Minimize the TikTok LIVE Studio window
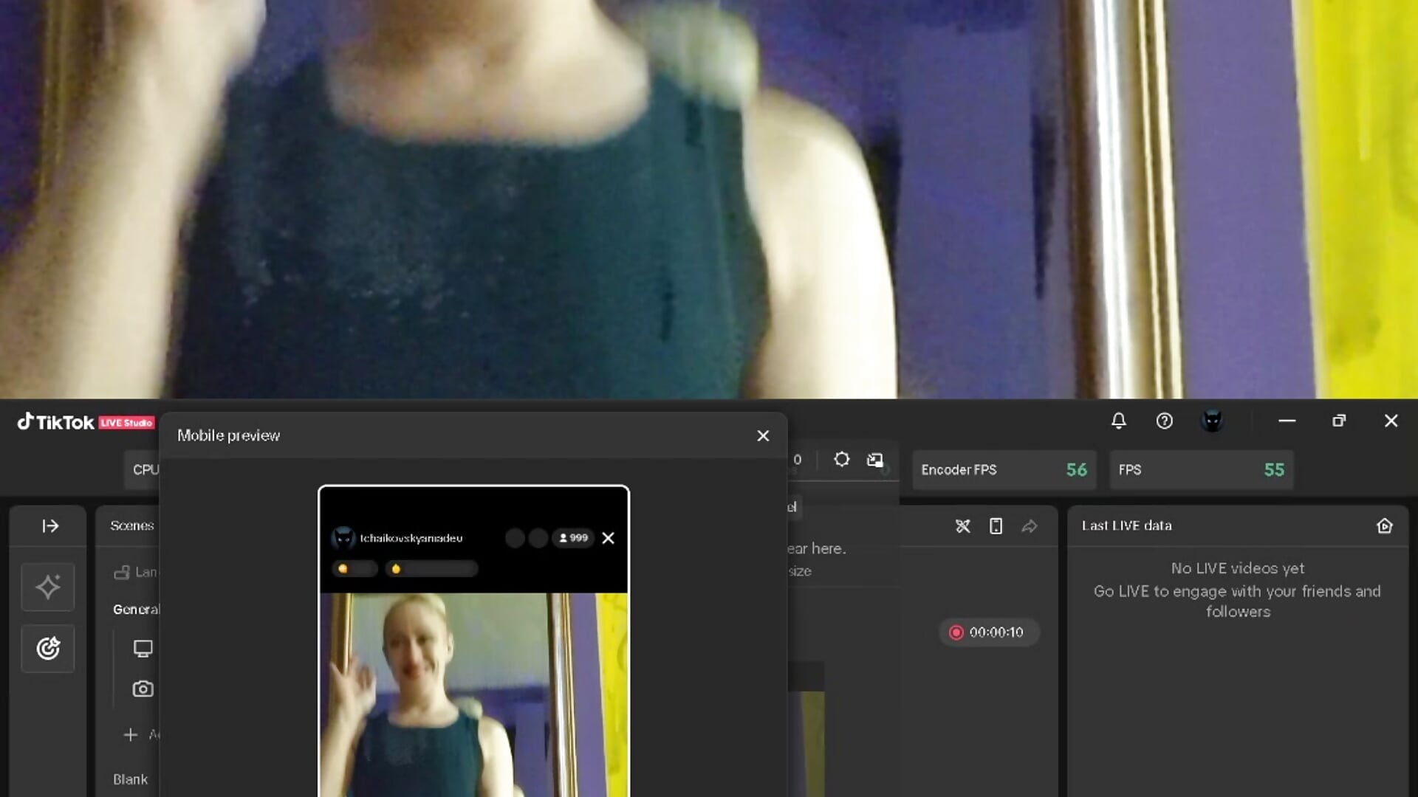Image resolution: width=1418 pixels, height=797 pixels. (1287, 421)
